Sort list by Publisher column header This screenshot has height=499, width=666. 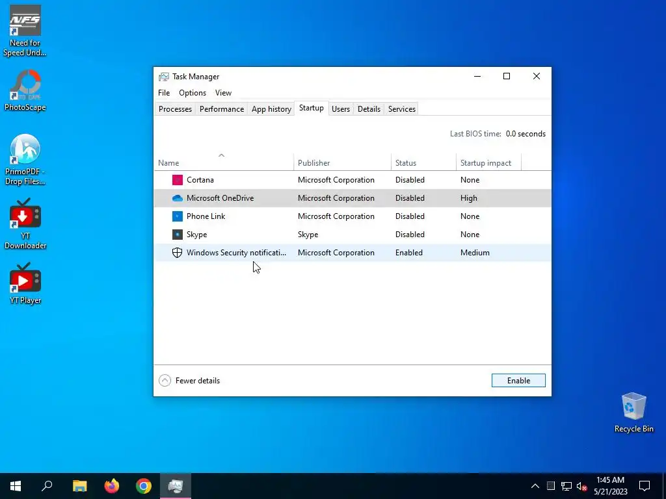(342, 163)
